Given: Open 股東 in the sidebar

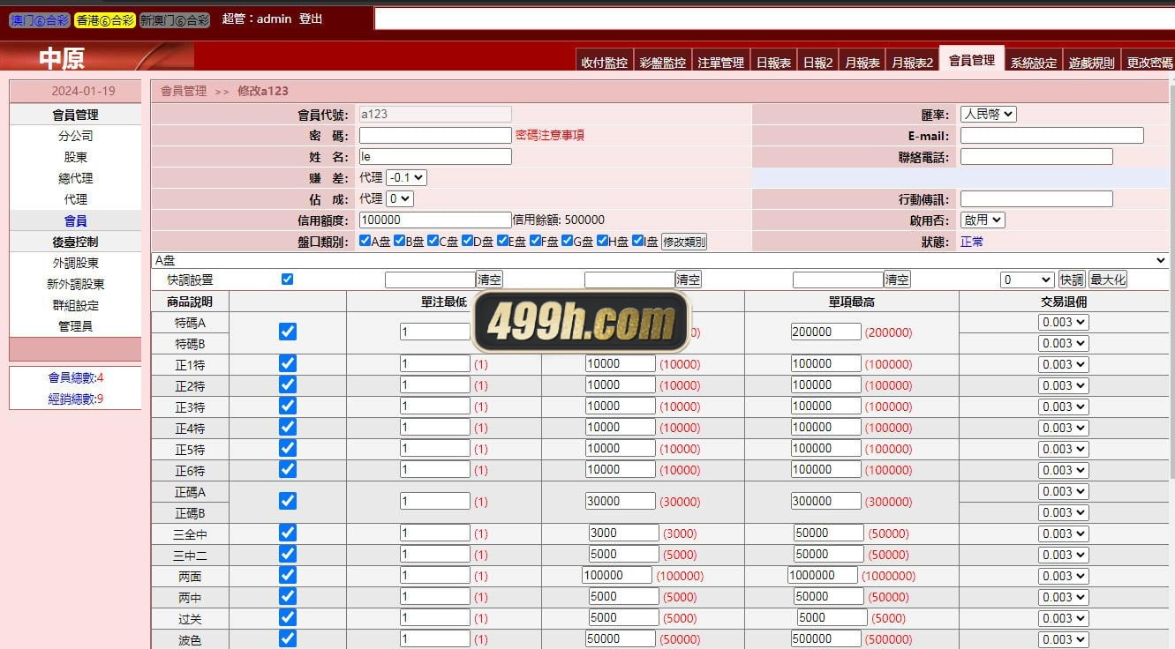Looking at the screenshot, I should pos(75,157).
